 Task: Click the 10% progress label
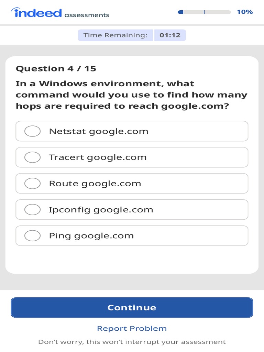(x=244, y=12)
